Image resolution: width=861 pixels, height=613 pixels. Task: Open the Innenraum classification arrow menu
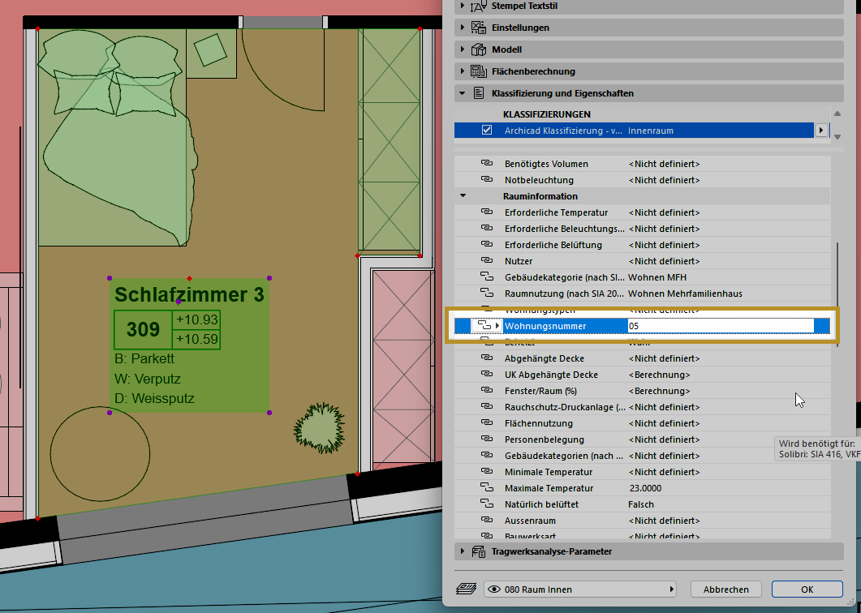click(821, 131)
